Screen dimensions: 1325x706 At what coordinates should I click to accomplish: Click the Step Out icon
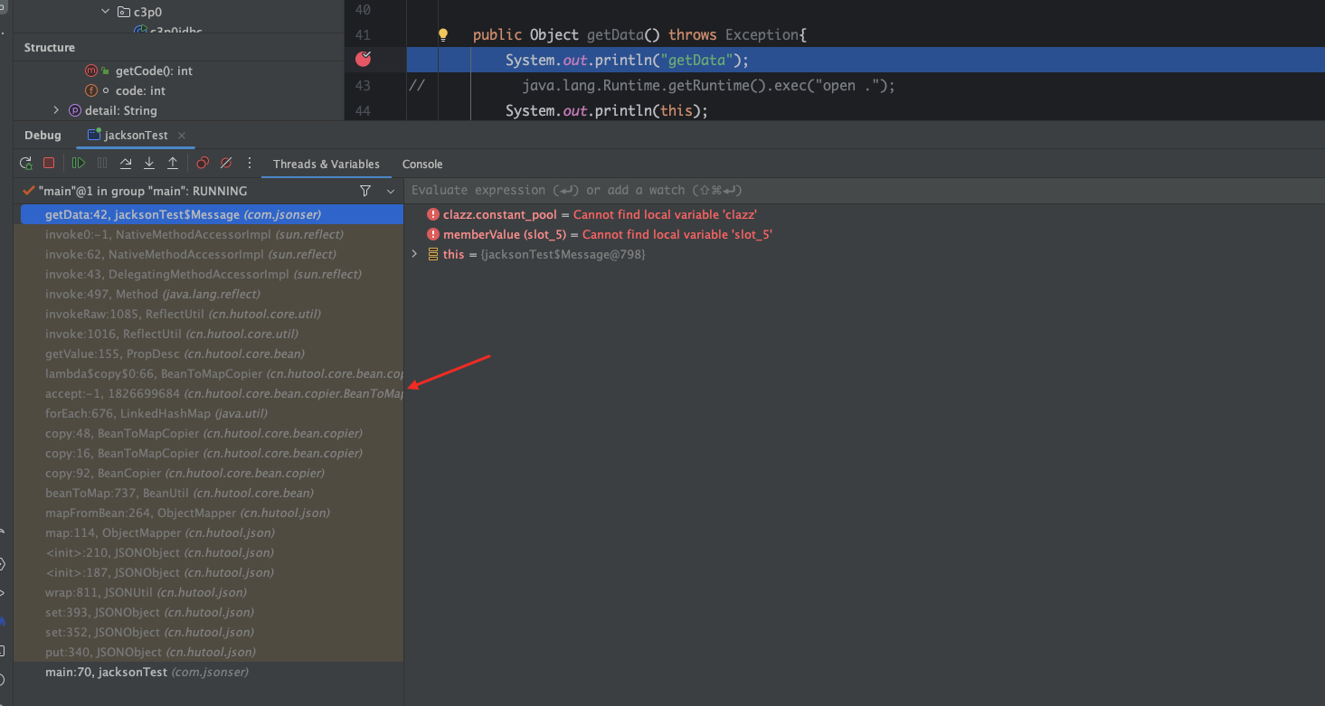(173, 164)
